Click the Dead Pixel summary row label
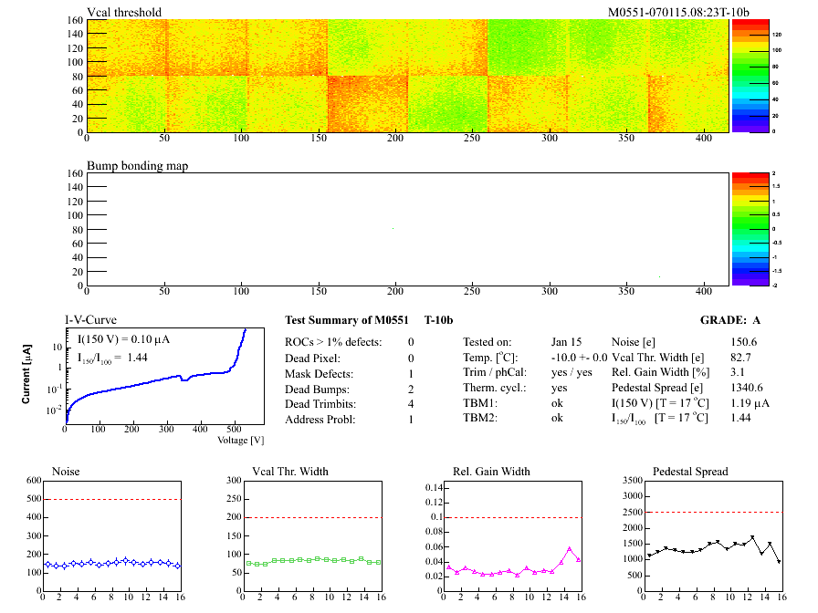Screen dimensions: 818x613 (x=311, y=358)
